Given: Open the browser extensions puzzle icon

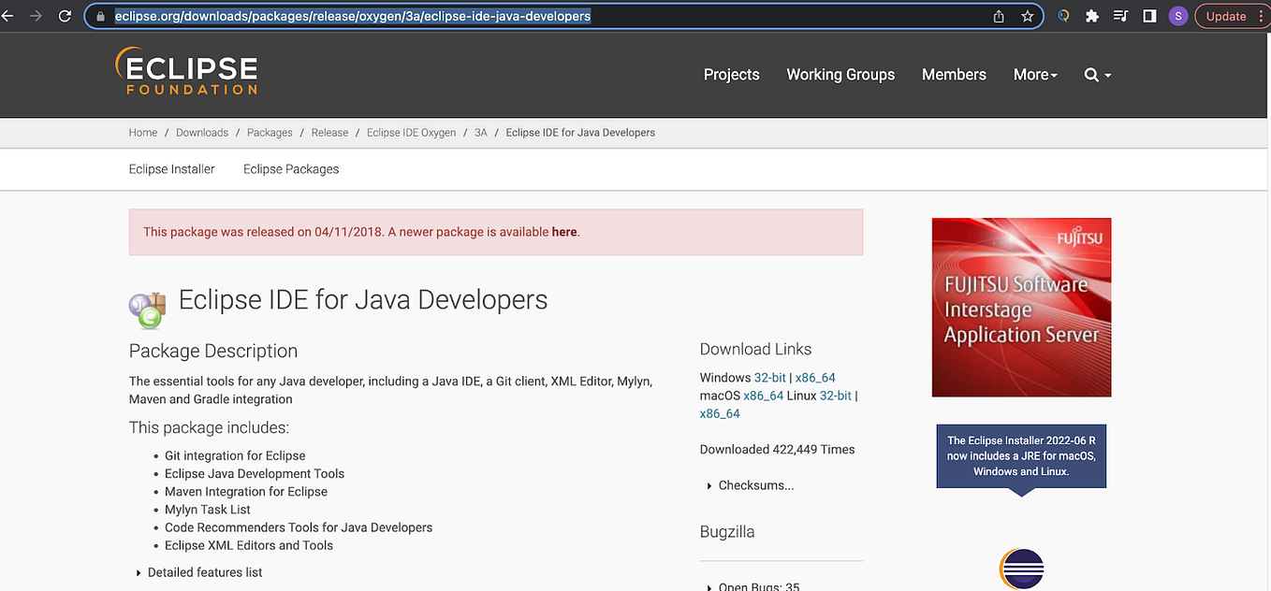Looking at the screenshot, I should (x=1091, y=15).
